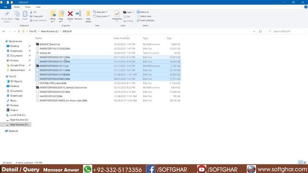Open Local Disk (C:) in sidebar
Image resolution: width=308 pixels, height=173 pixels.
(x=18, y=115)
